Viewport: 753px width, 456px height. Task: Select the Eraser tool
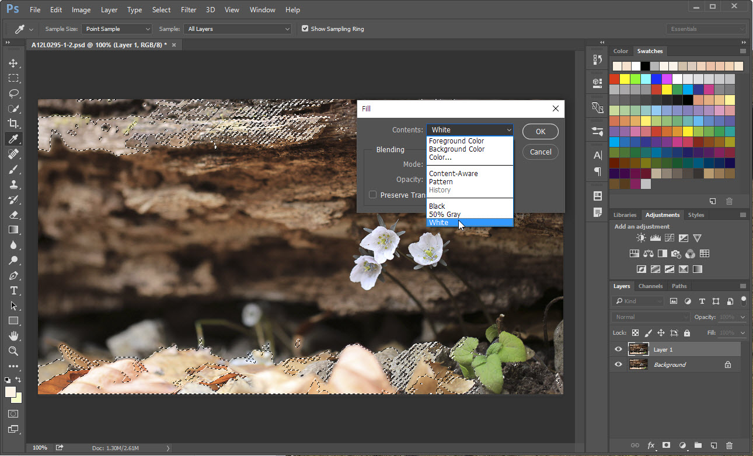(x=13, y=215)
